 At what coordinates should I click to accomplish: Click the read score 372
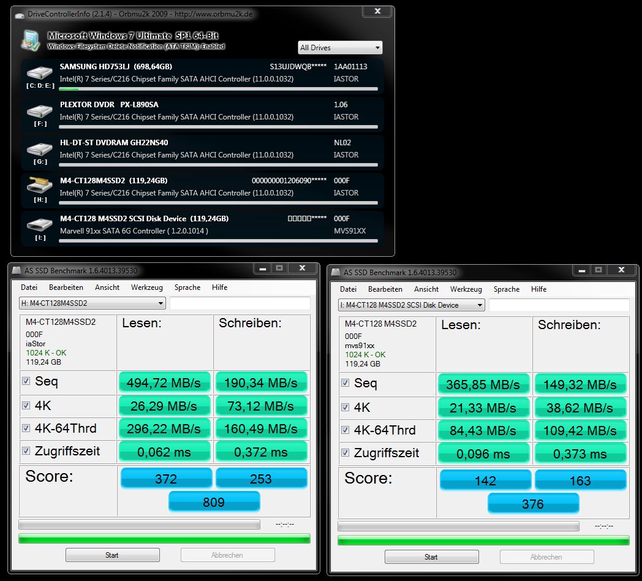click(166, 478)
